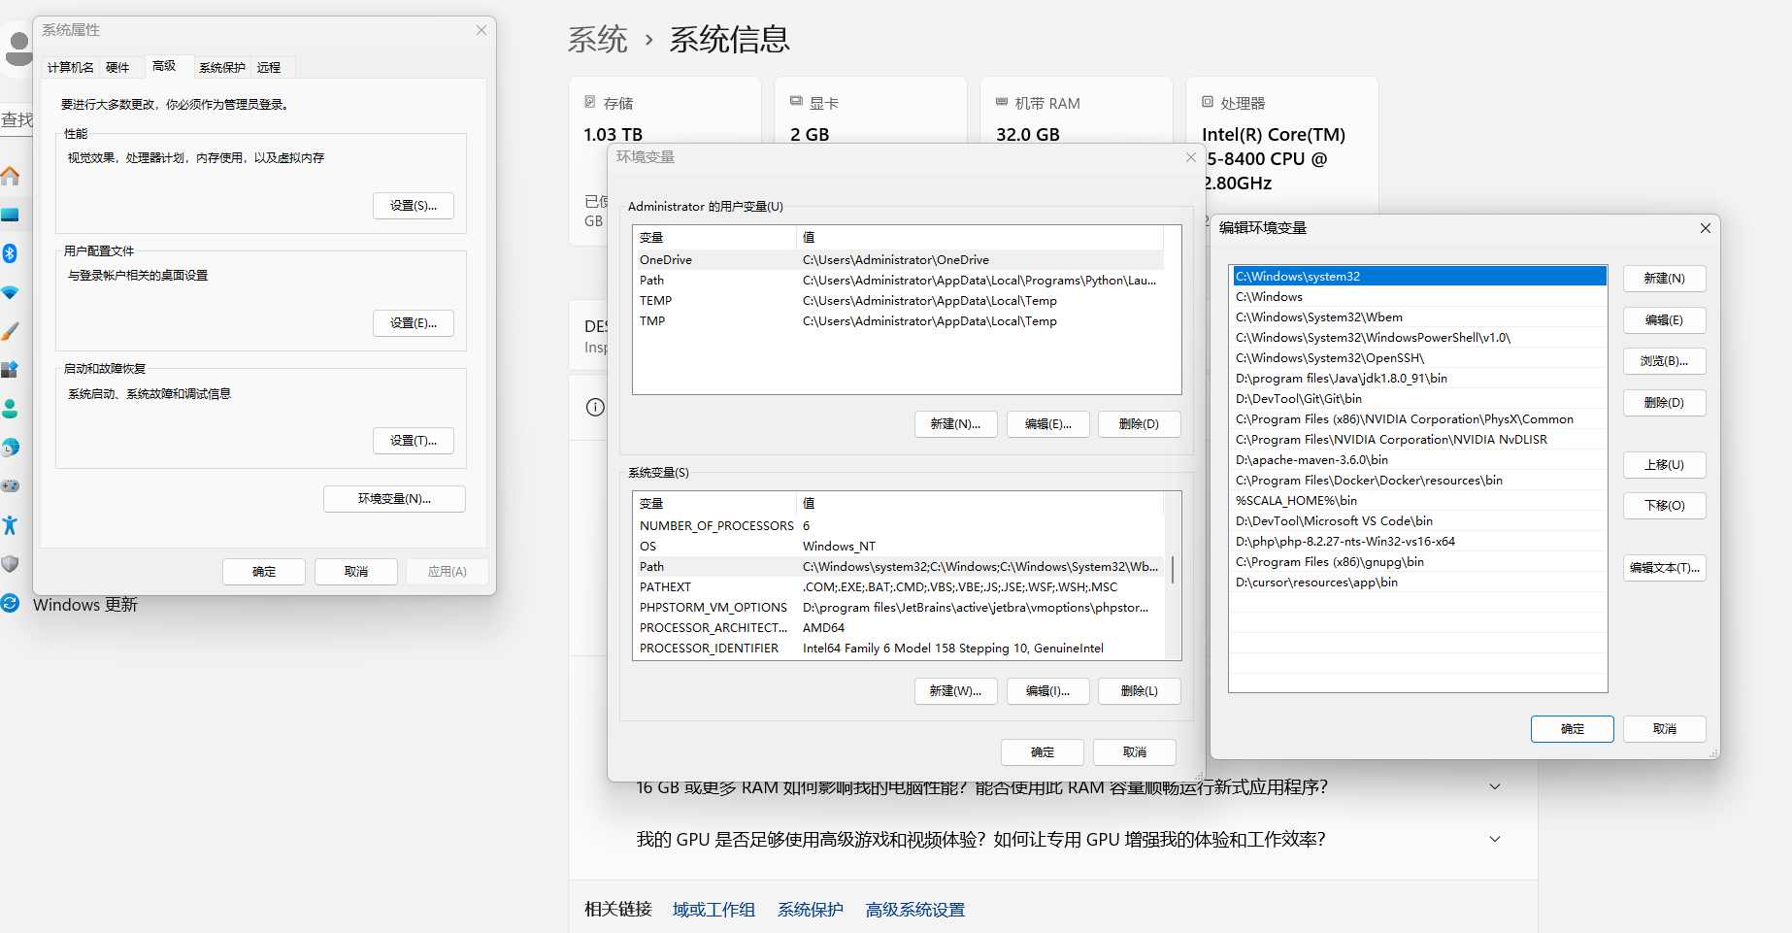Open Accessibility via the sidebar figure icon

pyautogui.click(x=11, y=525)
